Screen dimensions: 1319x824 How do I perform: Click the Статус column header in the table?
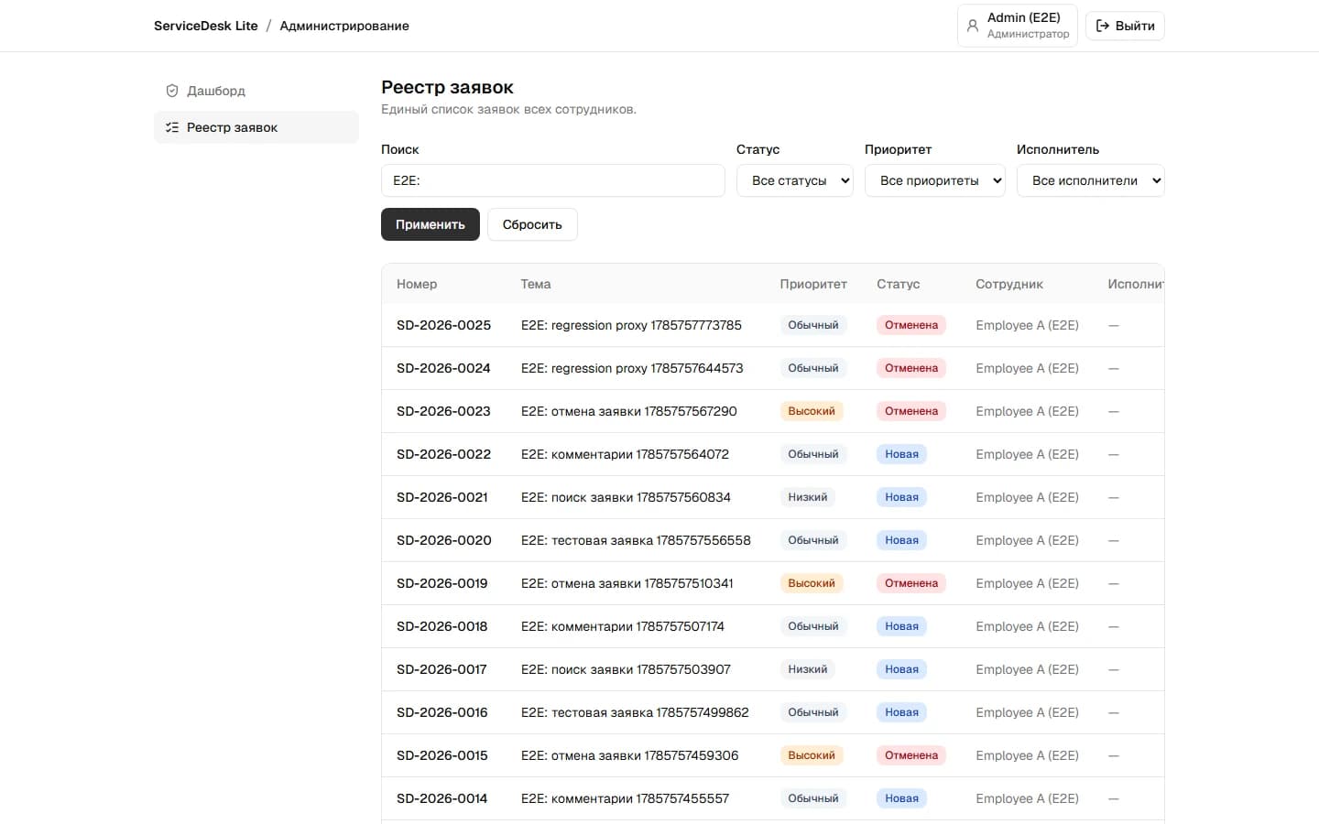(899, 284)
